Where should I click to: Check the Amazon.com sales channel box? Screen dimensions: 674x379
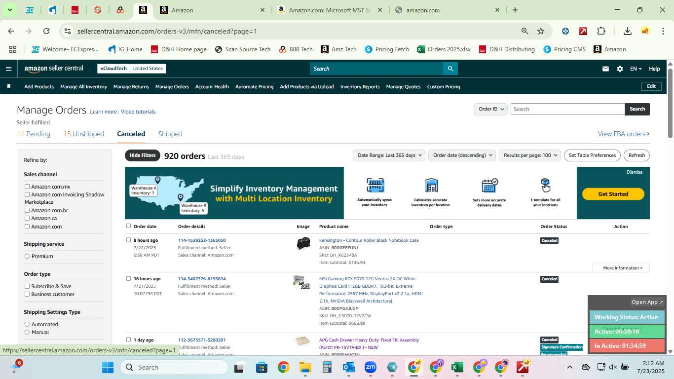coord(27,227)
